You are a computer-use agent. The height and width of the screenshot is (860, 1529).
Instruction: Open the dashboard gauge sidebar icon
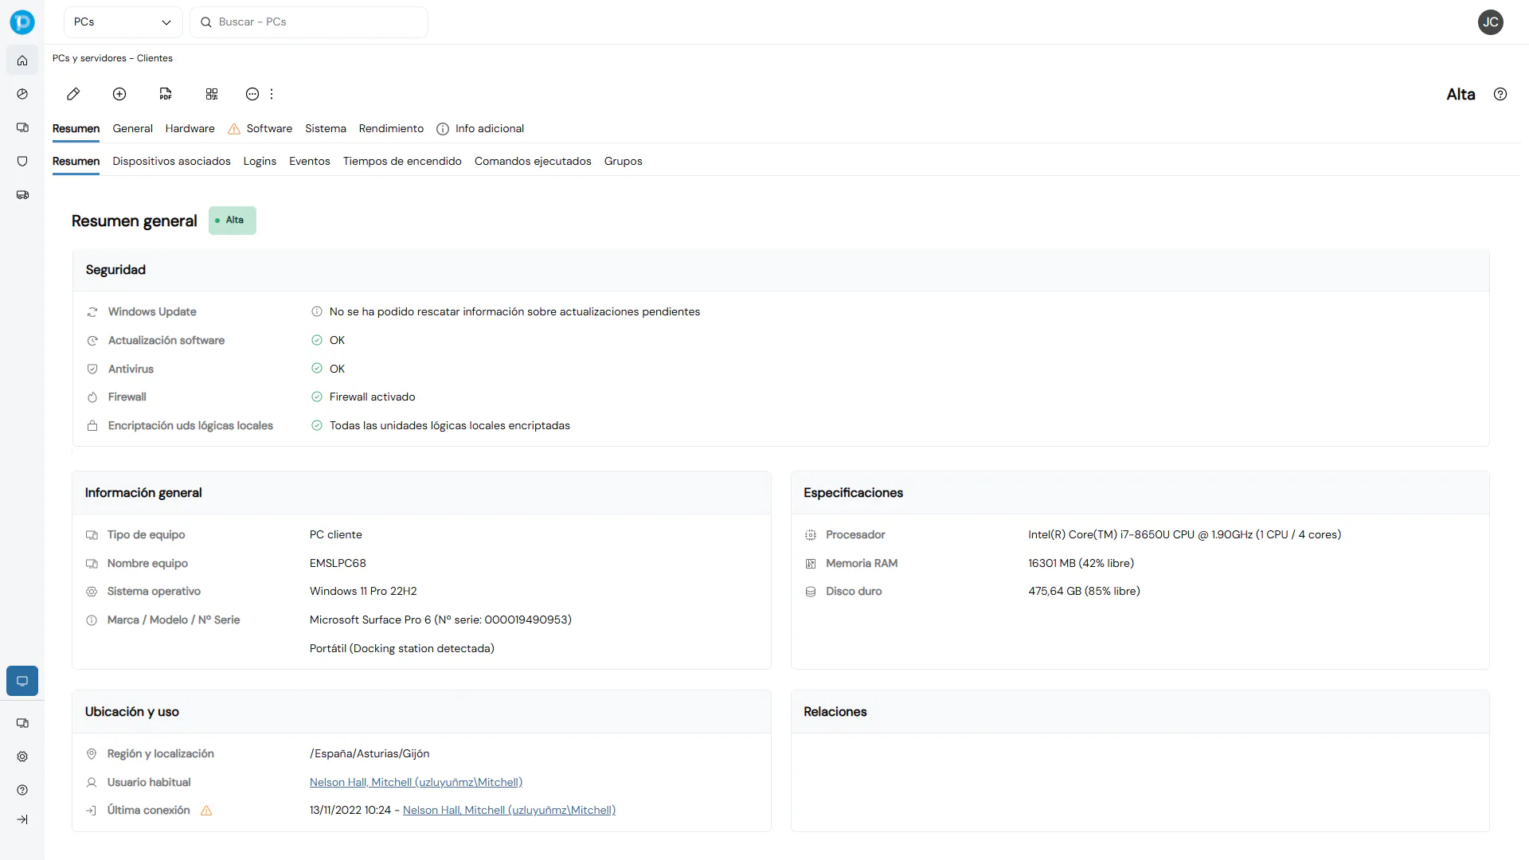[x=22, y=94]
